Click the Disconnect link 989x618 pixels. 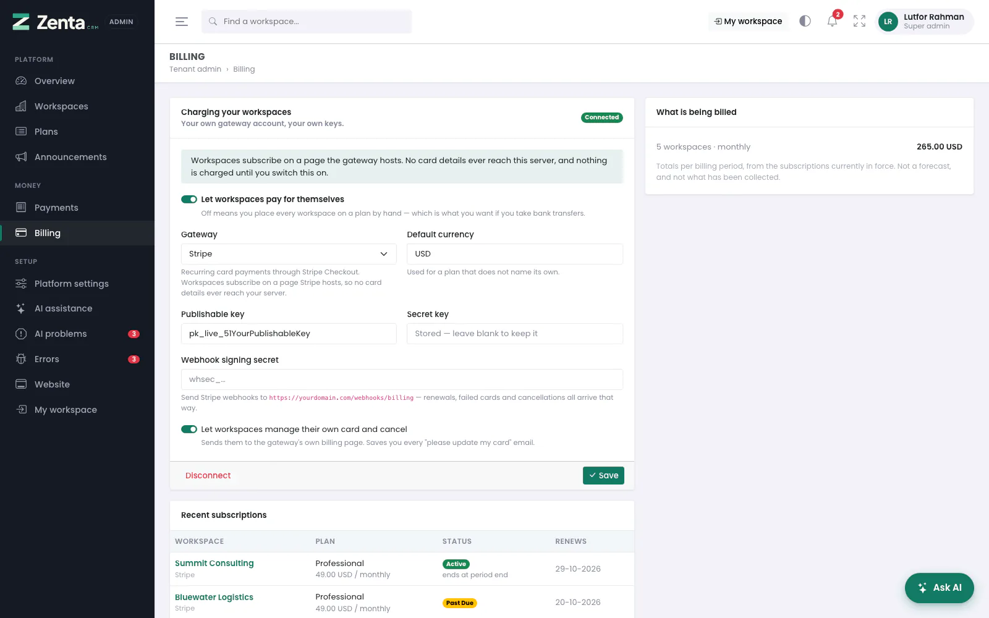tap(208, 475)
